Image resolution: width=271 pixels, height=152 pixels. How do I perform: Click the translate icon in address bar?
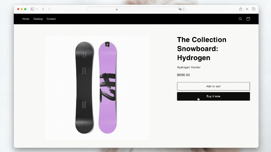click(180, 9)
